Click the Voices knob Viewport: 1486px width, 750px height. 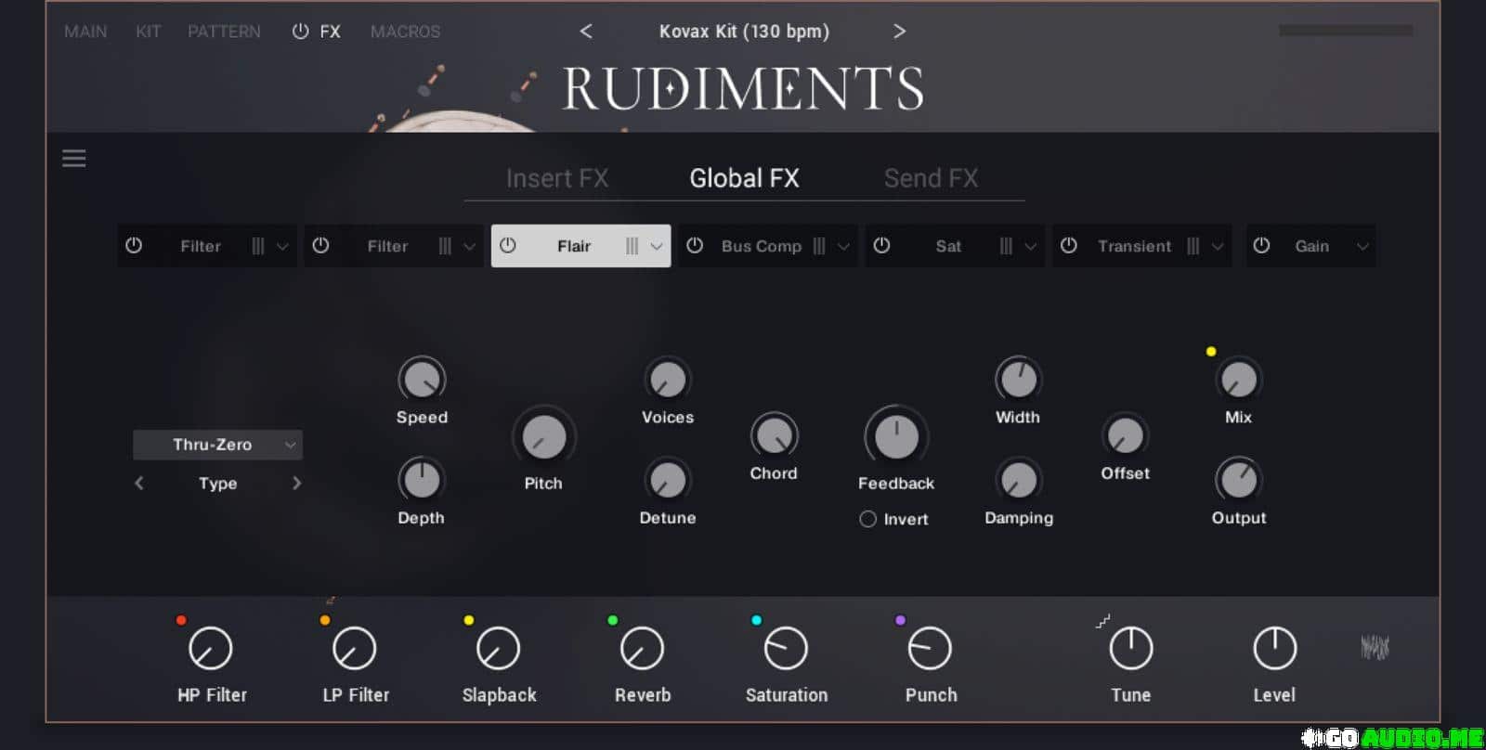pos(668,379)
